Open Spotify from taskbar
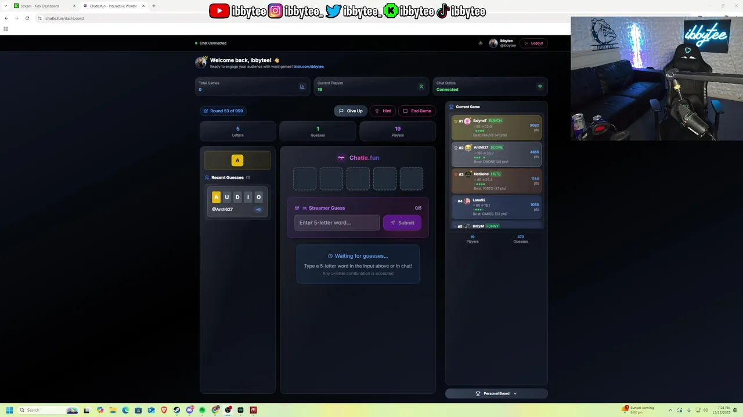743x417 pixels. click(x=202, y=410)
